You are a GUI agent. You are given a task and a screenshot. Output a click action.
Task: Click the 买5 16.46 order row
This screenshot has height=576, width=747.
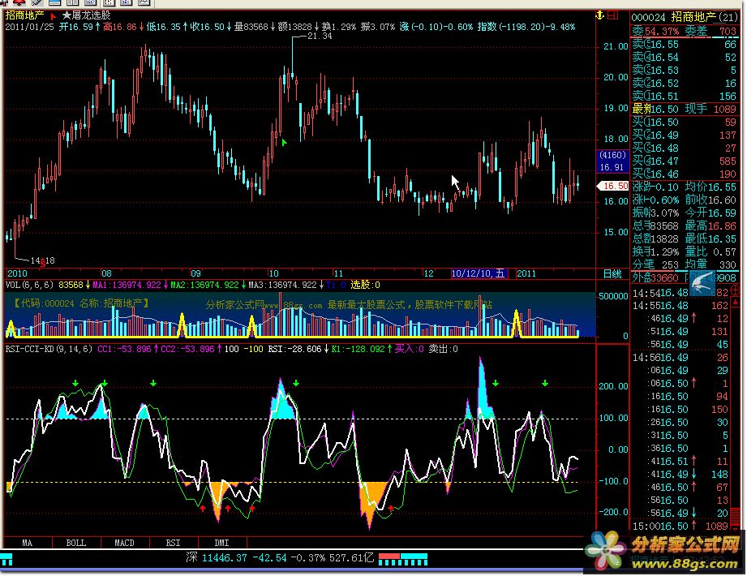pyautogui.click(x=684, y=174)
